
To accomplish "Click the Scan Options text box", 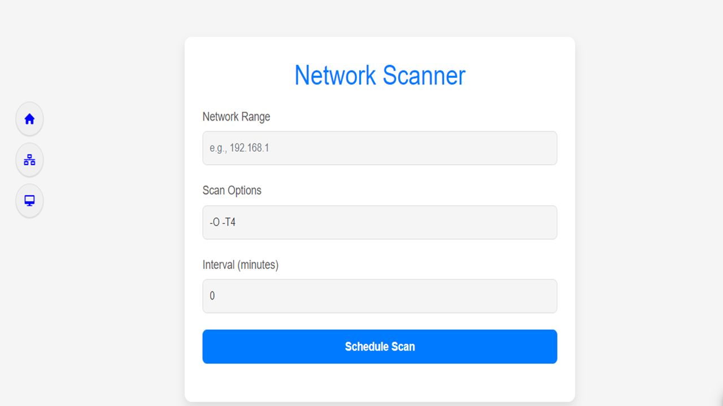I will click(x=380, y=222).
